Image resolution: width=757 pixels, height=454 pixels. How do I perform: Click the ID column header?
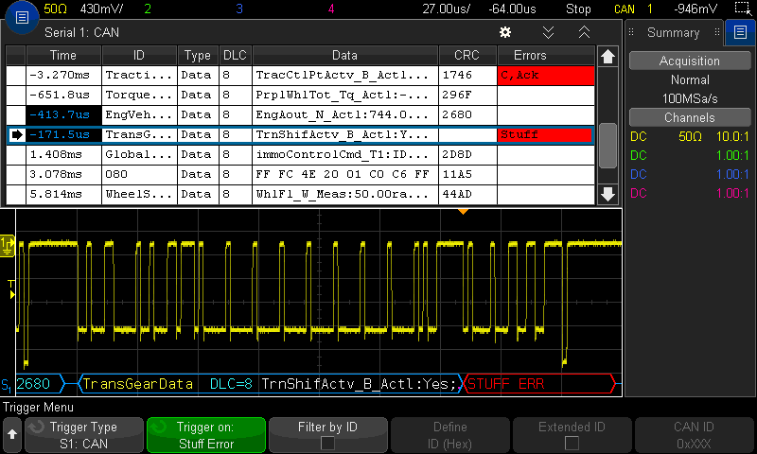(x=139, y=56)
